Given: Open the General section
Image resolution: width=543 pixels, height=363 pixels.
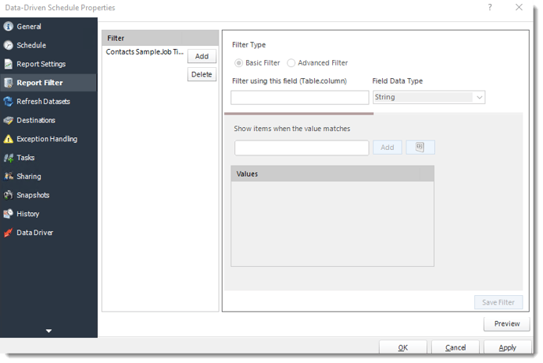Looking at the screenshot, I should coord(48,26).
